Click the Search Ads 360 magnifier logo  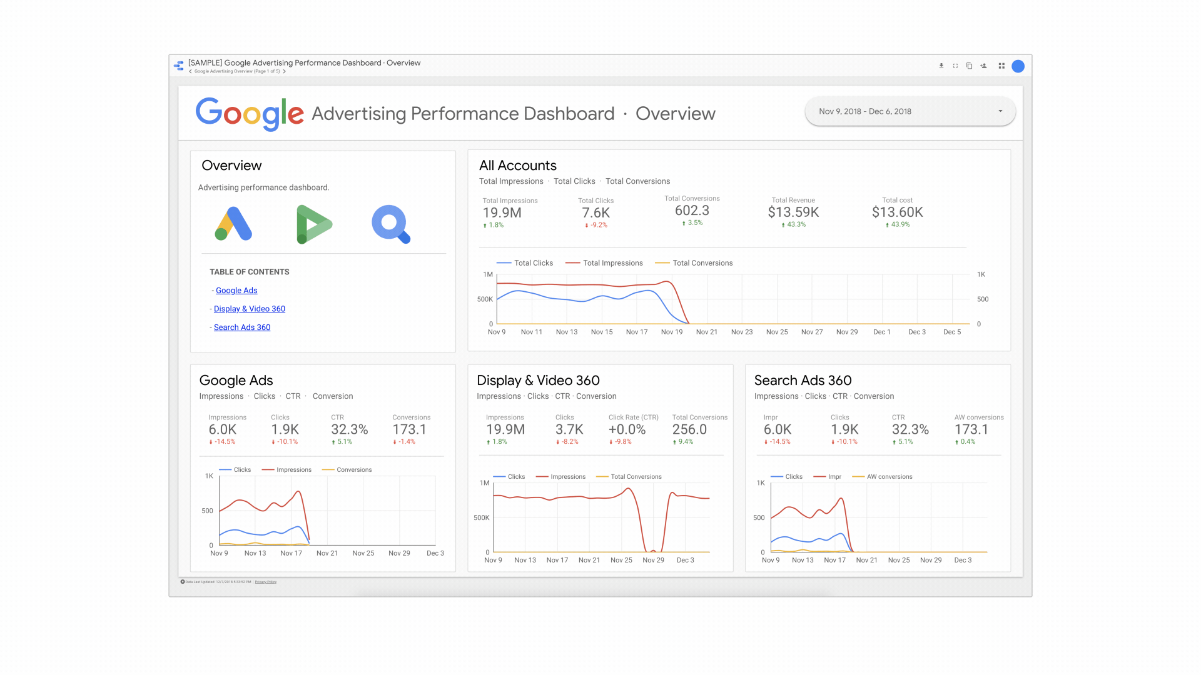[x=391, y=224]
